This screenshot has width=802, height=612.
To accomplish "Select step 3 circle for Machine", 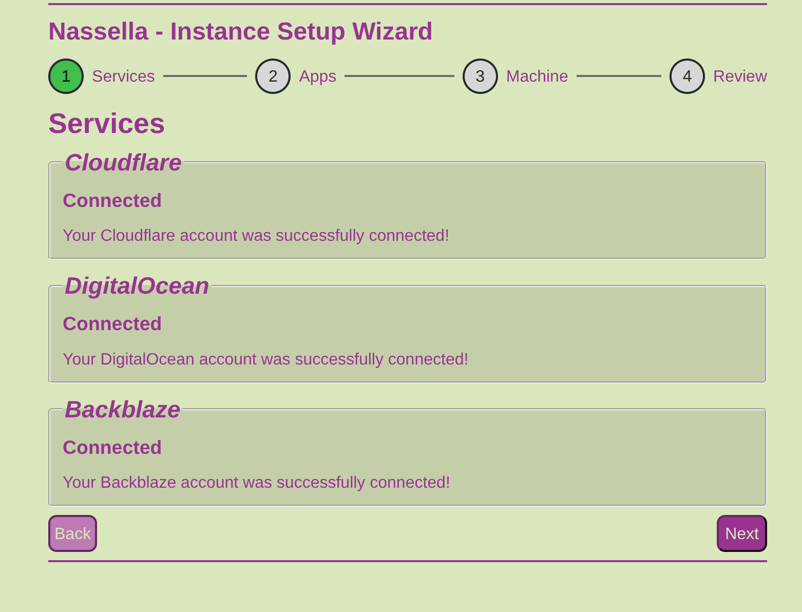I will (x=480, y=76).
